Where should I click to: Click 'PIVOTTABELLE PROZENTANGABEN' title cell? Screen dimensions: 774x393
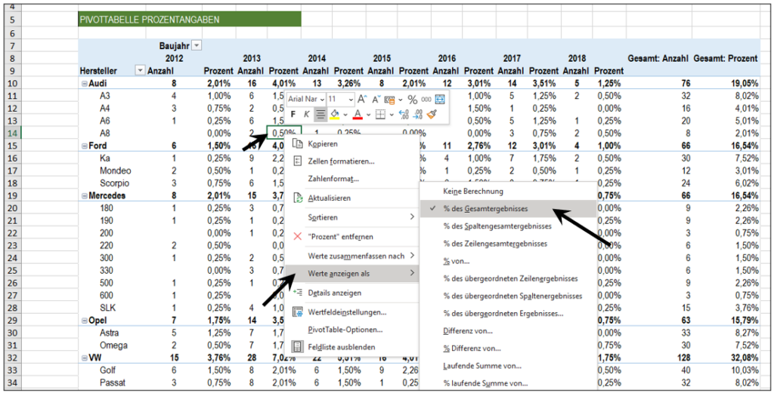coord(190,20)
